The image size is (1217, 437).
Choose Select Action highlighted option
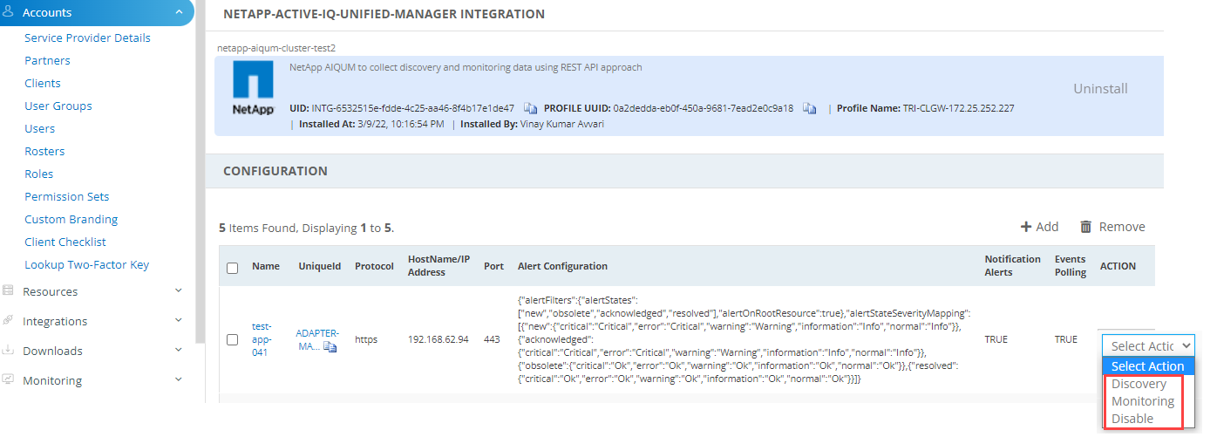pyautogui.click(x=1148, y=366)
